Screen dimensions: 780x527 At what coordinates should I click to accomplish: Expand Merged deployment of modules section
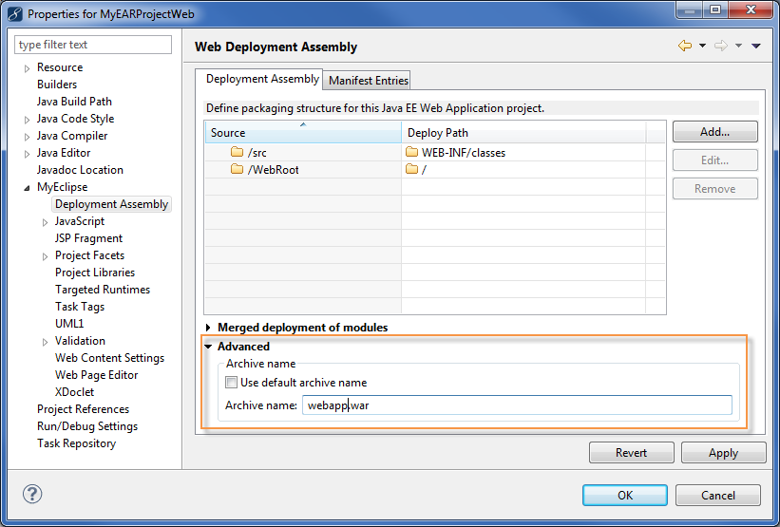[x=209, y=328]
